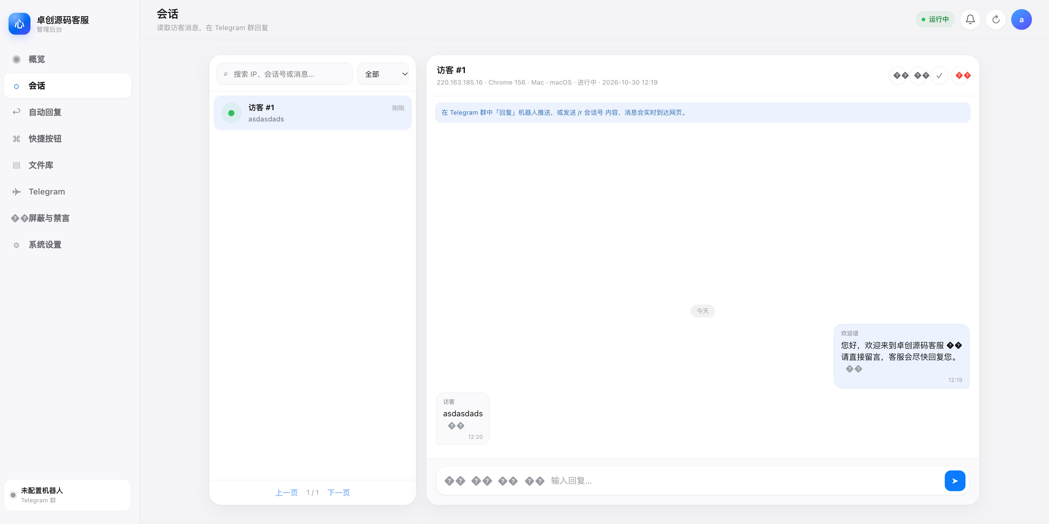Go to 屏蔽与禁言 page
The width and height of the screenshot is (1049, 524).
tap(68, 218)
